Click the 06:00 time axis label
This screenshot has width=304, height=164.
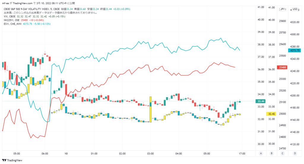[45, 154]
